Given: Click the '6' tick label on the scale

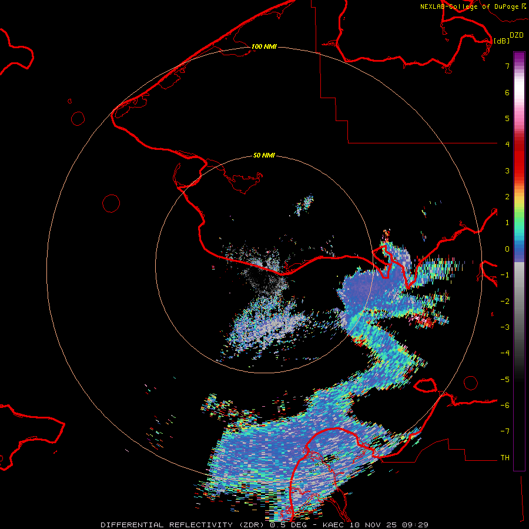Looking at the screenshot, I should 507,93.
